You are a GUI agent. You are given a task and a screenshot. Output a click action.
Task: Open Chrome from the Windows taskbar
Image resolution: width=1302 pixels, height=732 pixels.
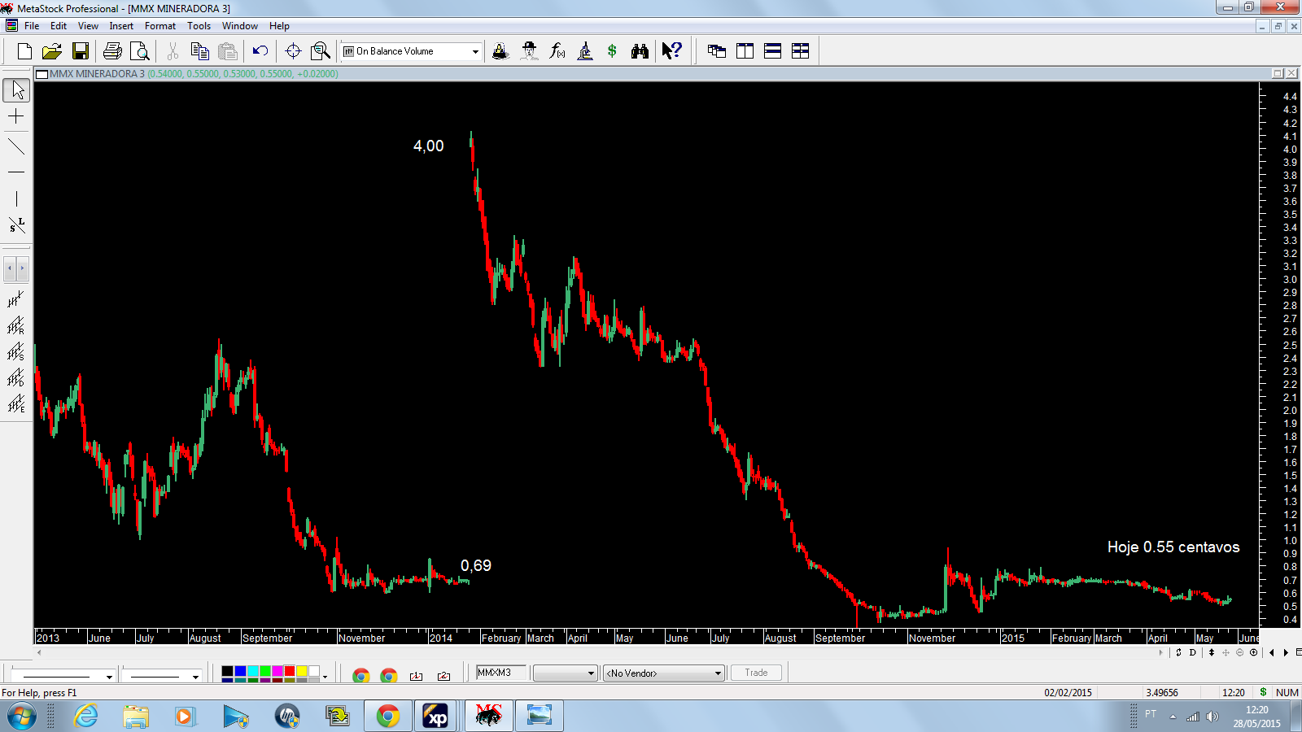[387, 716]
